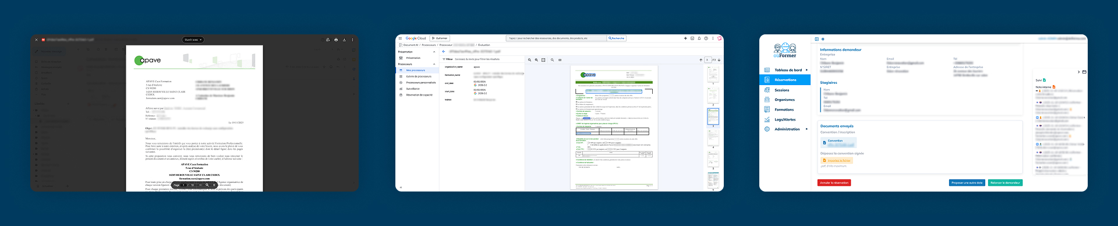Image resolution: width=1118 pixels, height=226 pixels.
Task: Click the gear icon in OuFormer top bar
Action: click(x=823, y=39)
